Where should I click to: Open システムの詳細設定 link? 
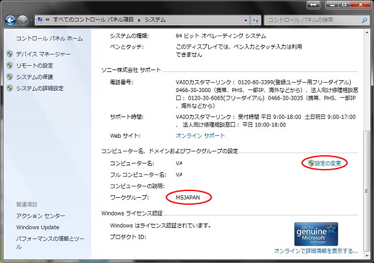point(40,88)
